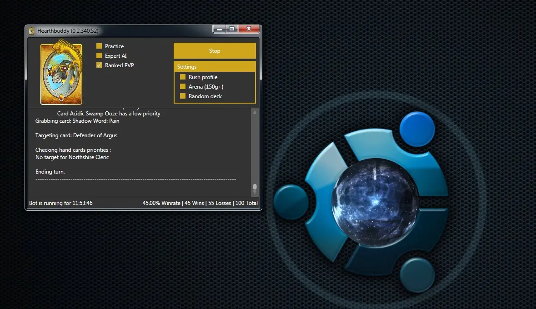Click the '55 Losses' status entry
536x309 pixels.
click(220, 203)
